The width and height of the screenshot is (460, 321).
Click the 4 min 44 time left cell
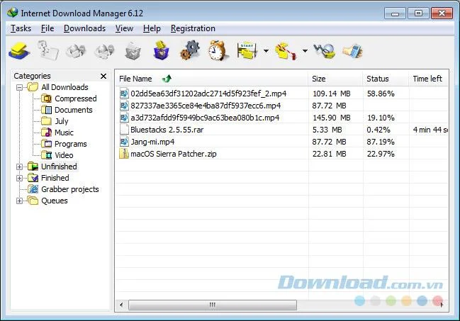tap(430, 130)
